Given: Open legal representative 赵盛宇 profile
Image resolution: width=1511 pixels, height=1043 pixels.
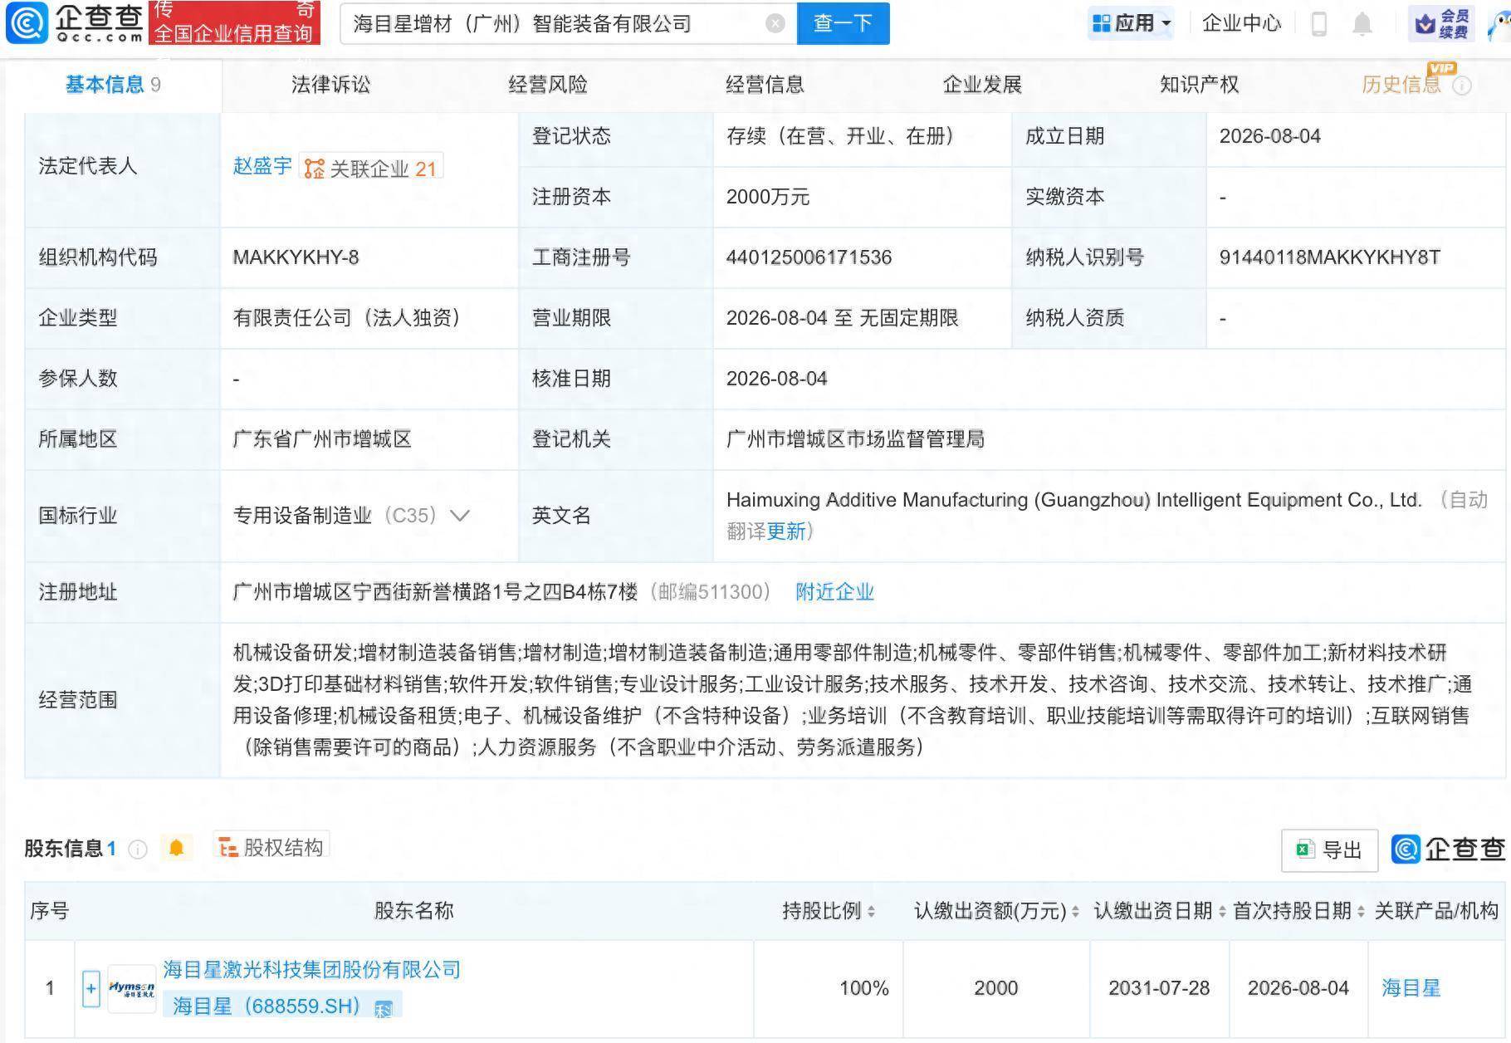Looking at the screenshot, I should (x=262, y=166).
